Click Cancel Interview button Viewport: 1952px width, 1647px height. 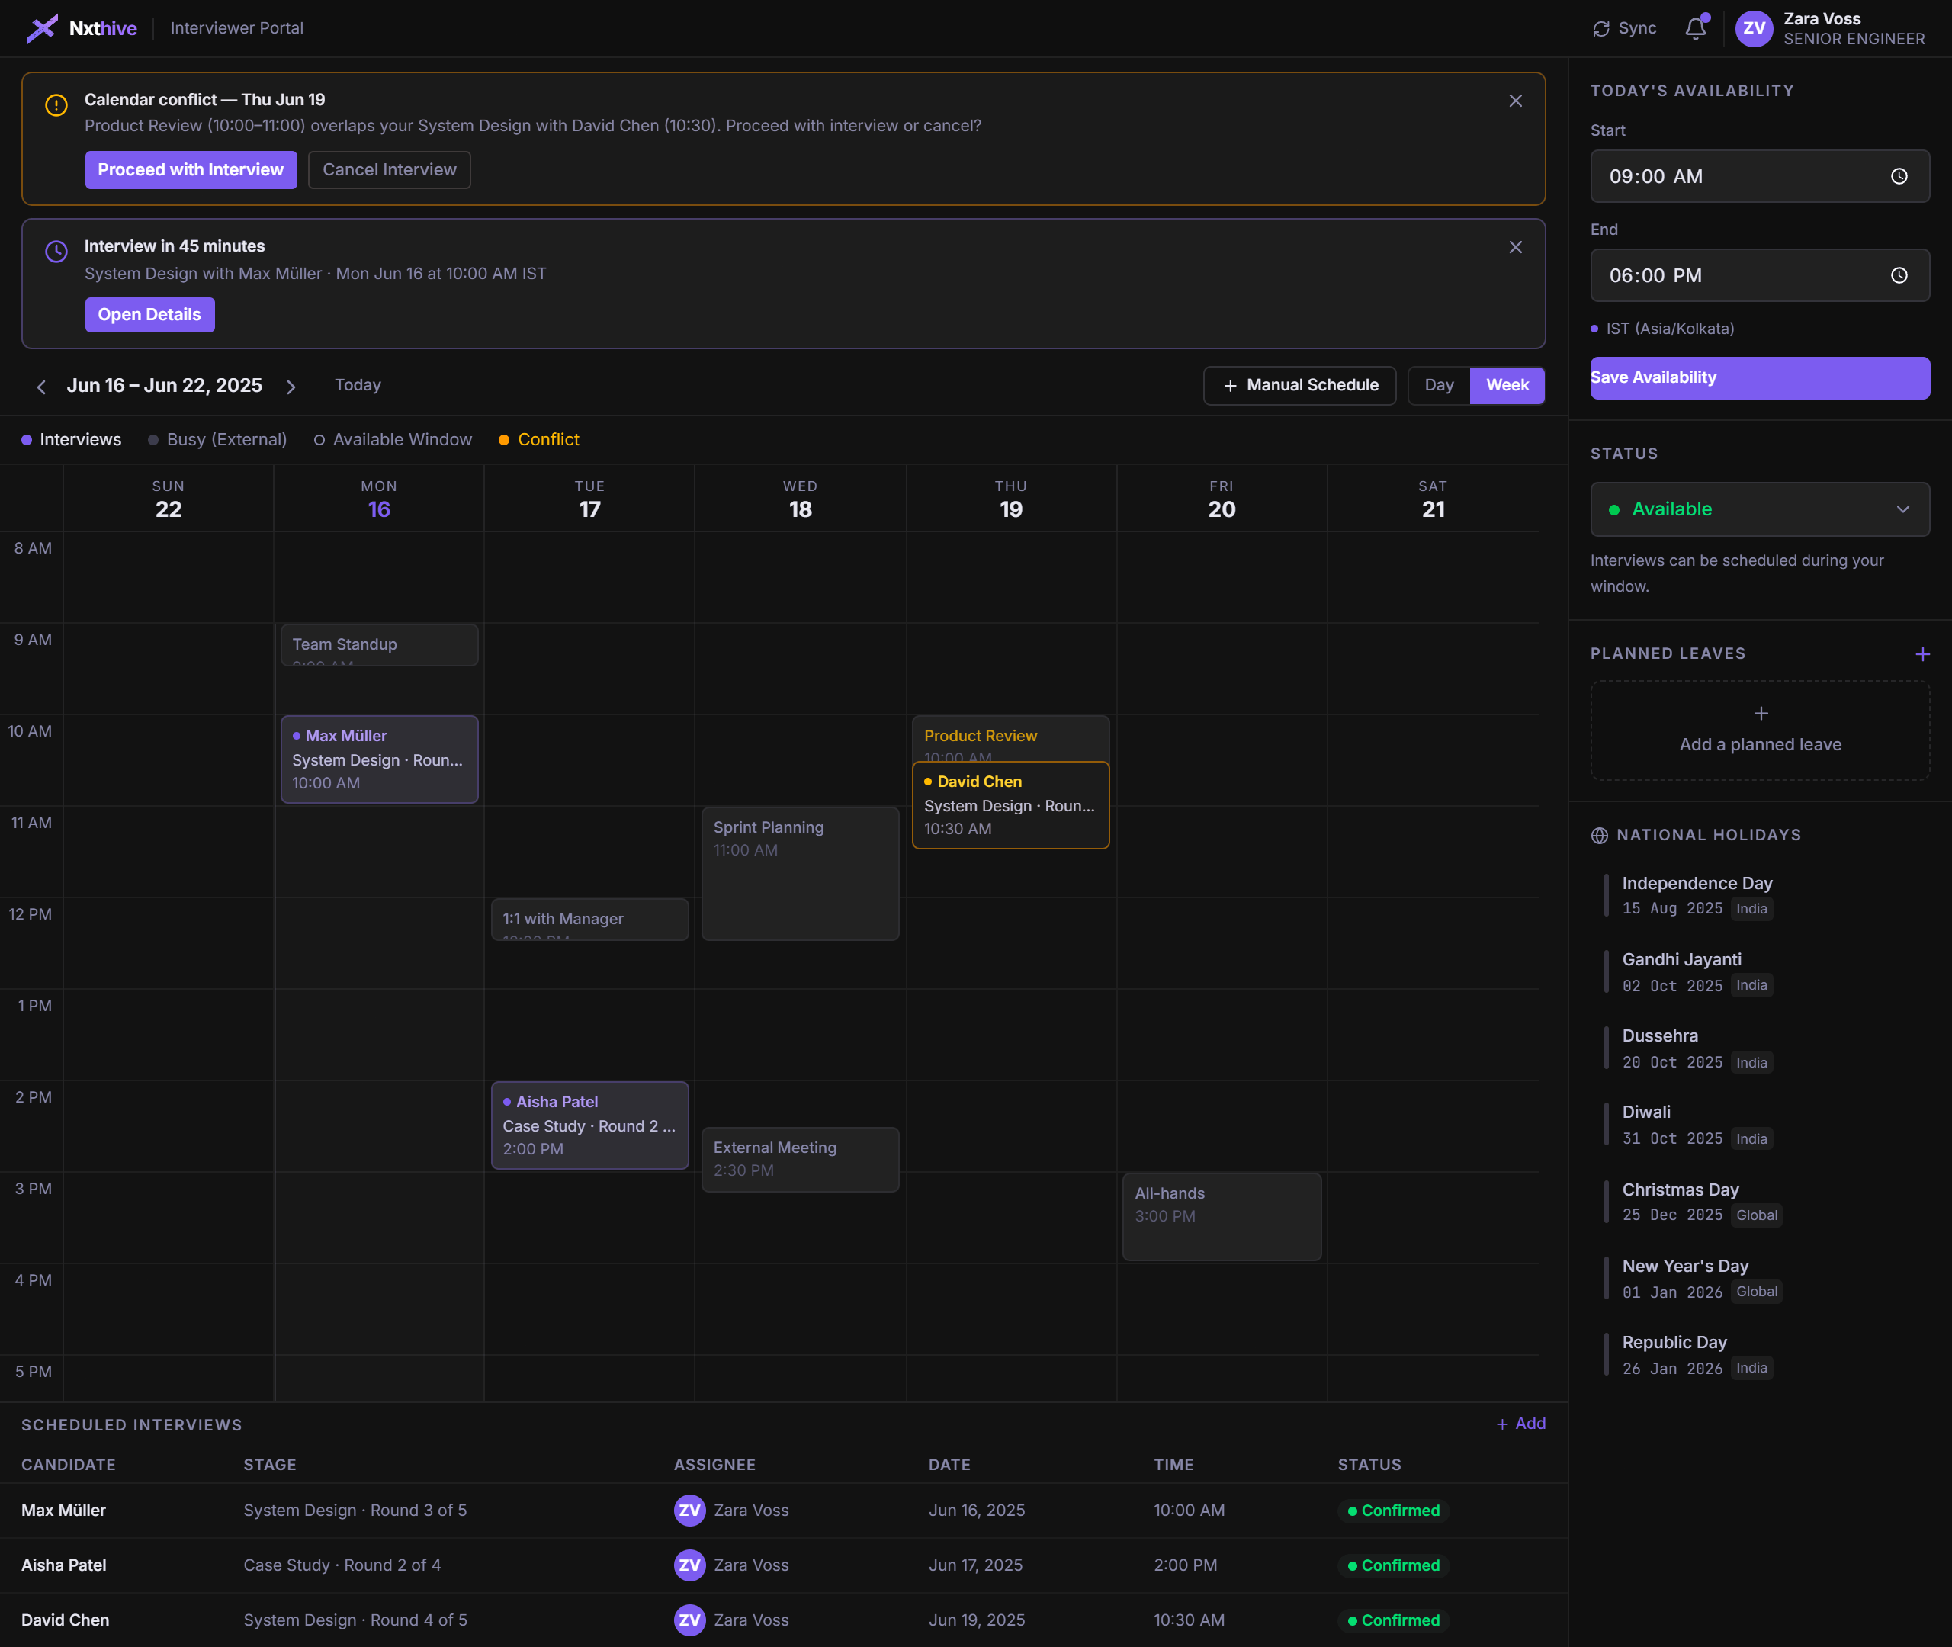tap(390, 170)
